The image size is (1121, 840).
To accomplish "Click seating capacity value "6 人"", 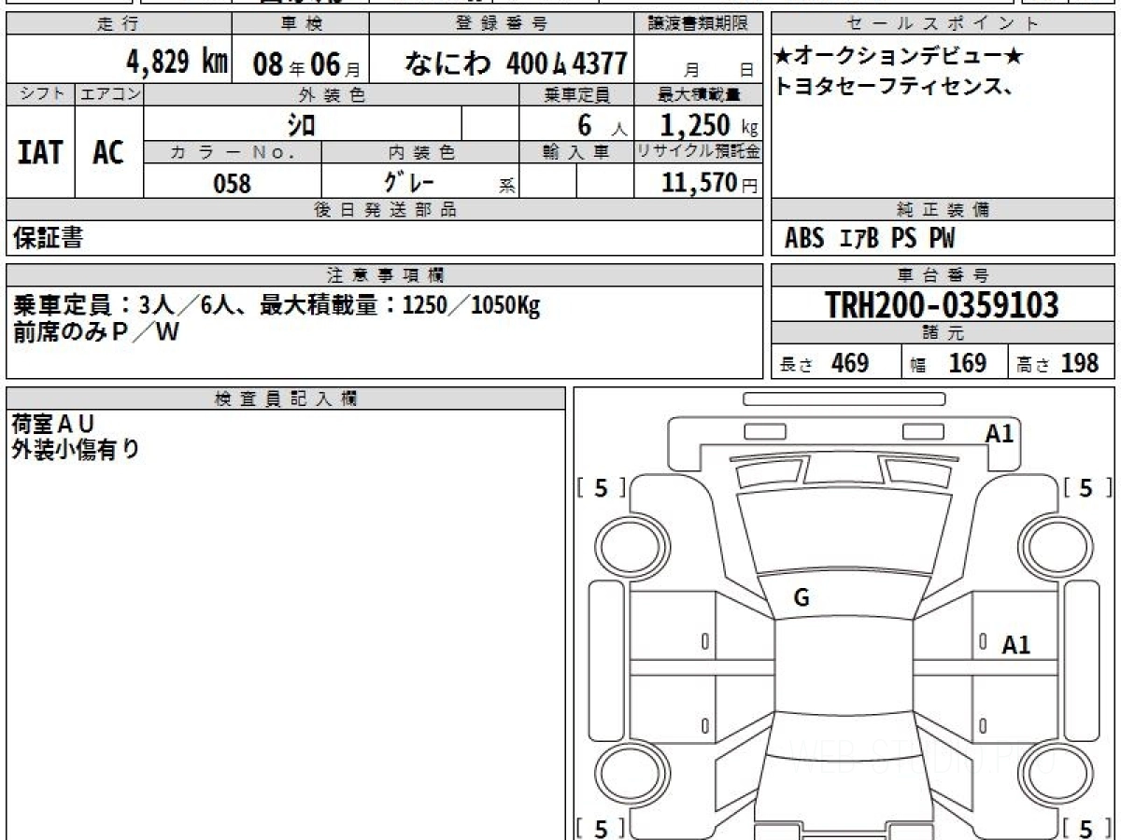I will [602, 125].
